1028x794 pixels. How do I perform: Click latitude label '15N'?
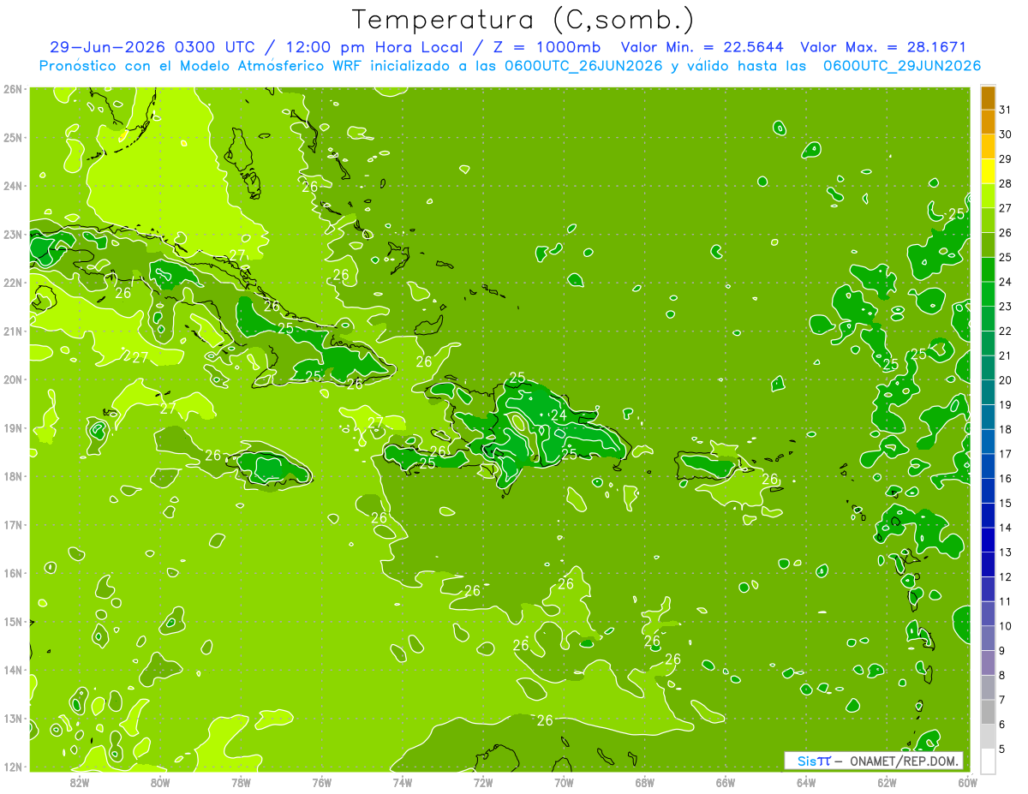coord(13,621)
